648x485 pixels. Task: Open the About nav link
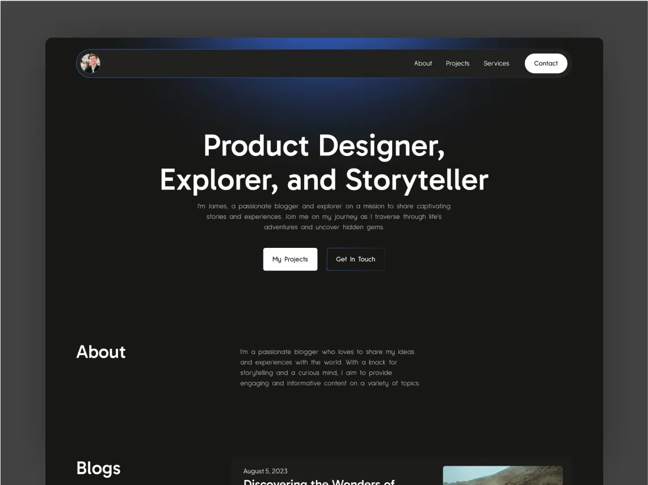(423, 63)
